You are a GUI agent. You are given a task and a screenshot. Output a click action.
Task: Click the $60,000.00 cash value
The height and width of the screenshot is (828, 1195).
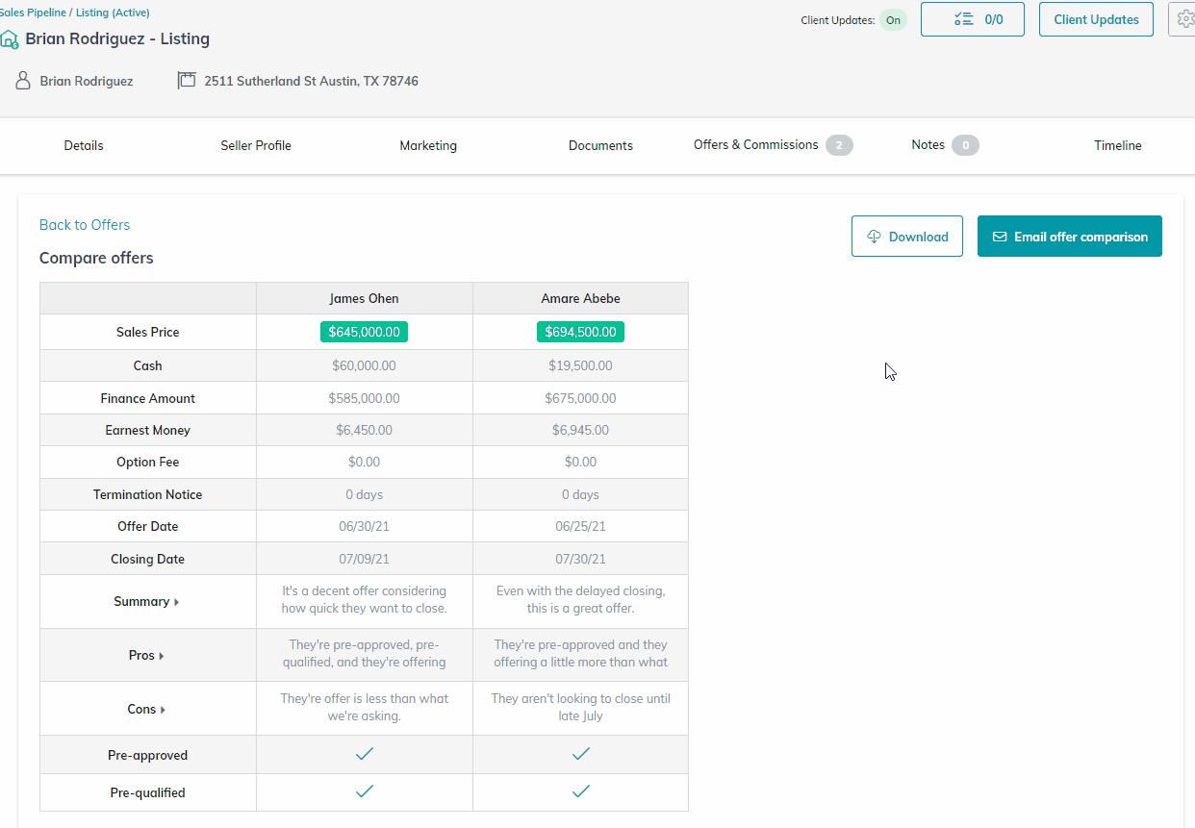[x=365, y=366]
